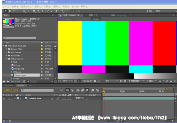
Task: Click the current time 0;00;01;02 in timeline
Action: point(11,90)
